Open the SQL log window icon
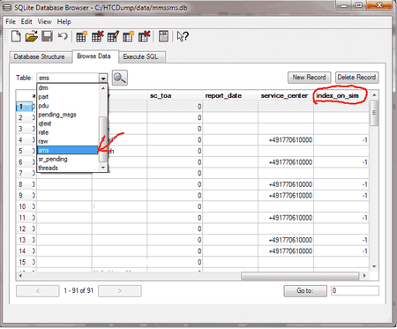The image size is (397, 329). 163,36
